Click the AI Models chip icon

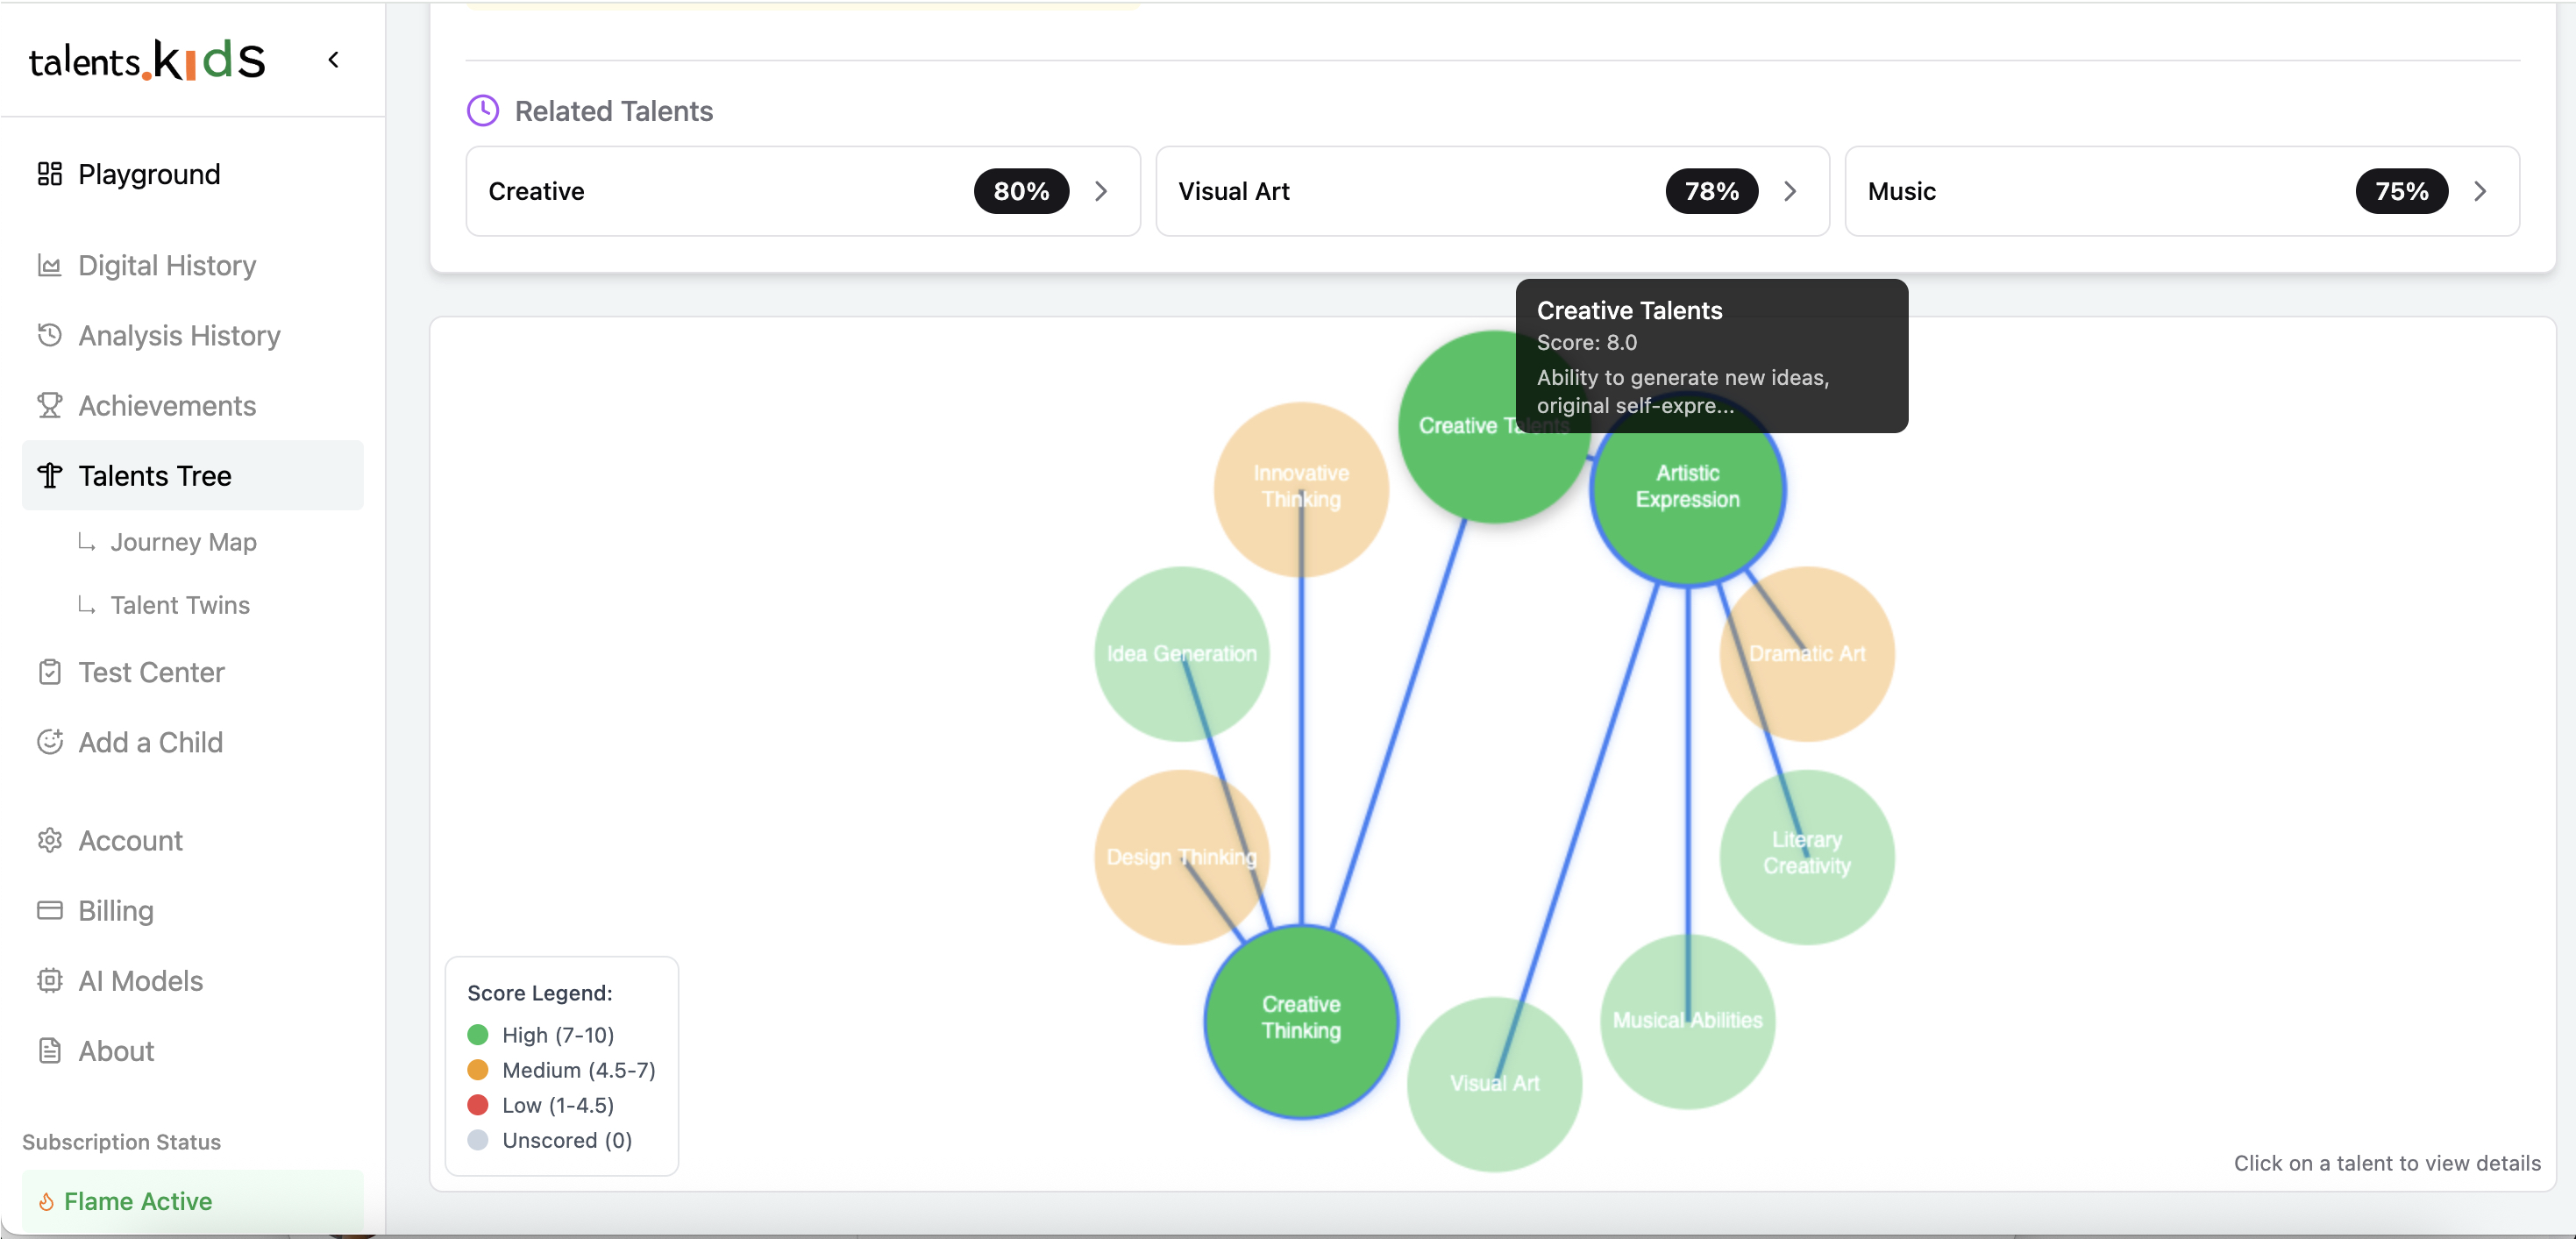click(50, 980)
